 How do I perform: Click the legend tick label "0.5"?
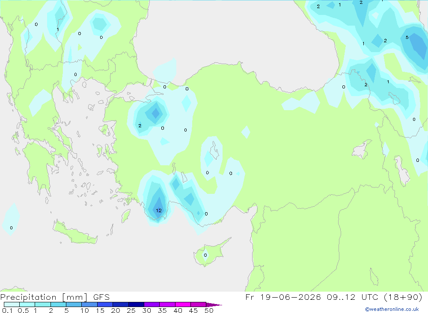click(x=23, y=310)
